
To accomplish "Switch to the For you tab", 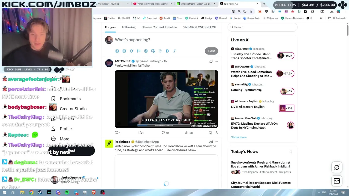I will (110, 27).
